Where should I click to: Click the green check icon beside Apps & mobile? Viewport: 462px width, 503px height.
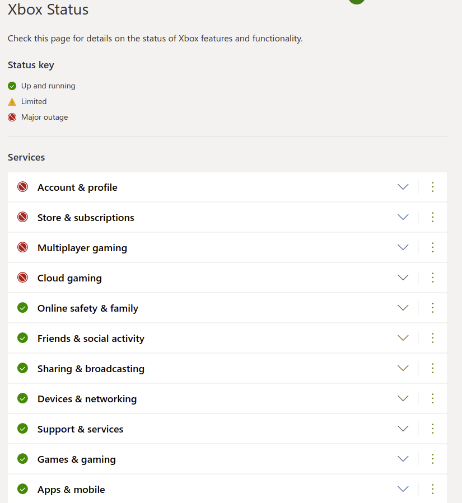(x=22, y=489)
